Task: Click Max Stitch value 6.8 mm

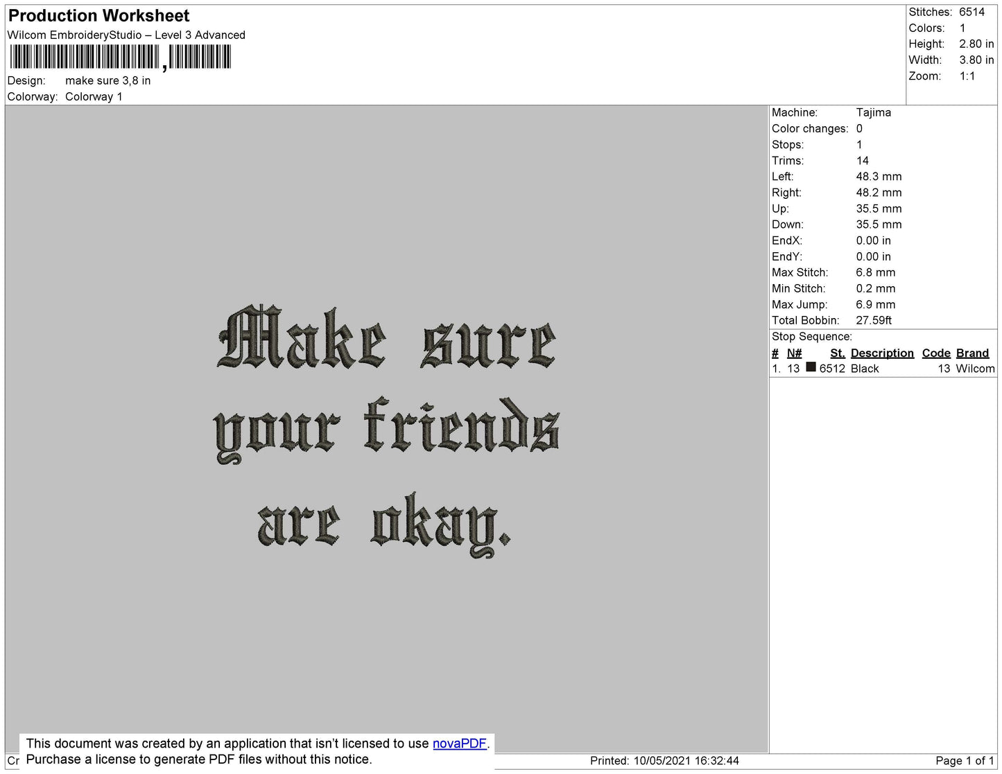Action: click(875, 272)
